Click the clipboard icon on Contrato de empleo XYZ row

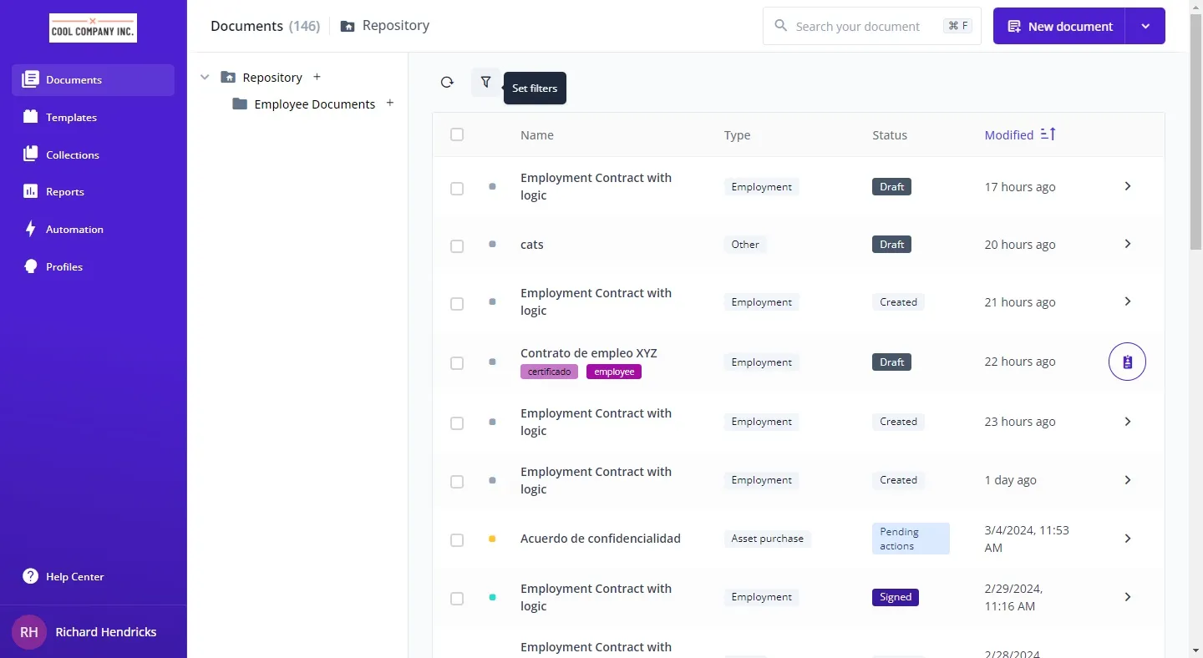(1127, 362)
